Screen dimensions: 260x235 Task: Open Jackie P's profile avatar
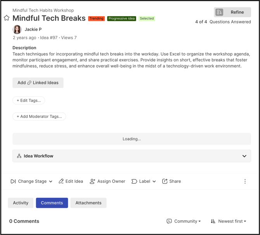[17, 29]
